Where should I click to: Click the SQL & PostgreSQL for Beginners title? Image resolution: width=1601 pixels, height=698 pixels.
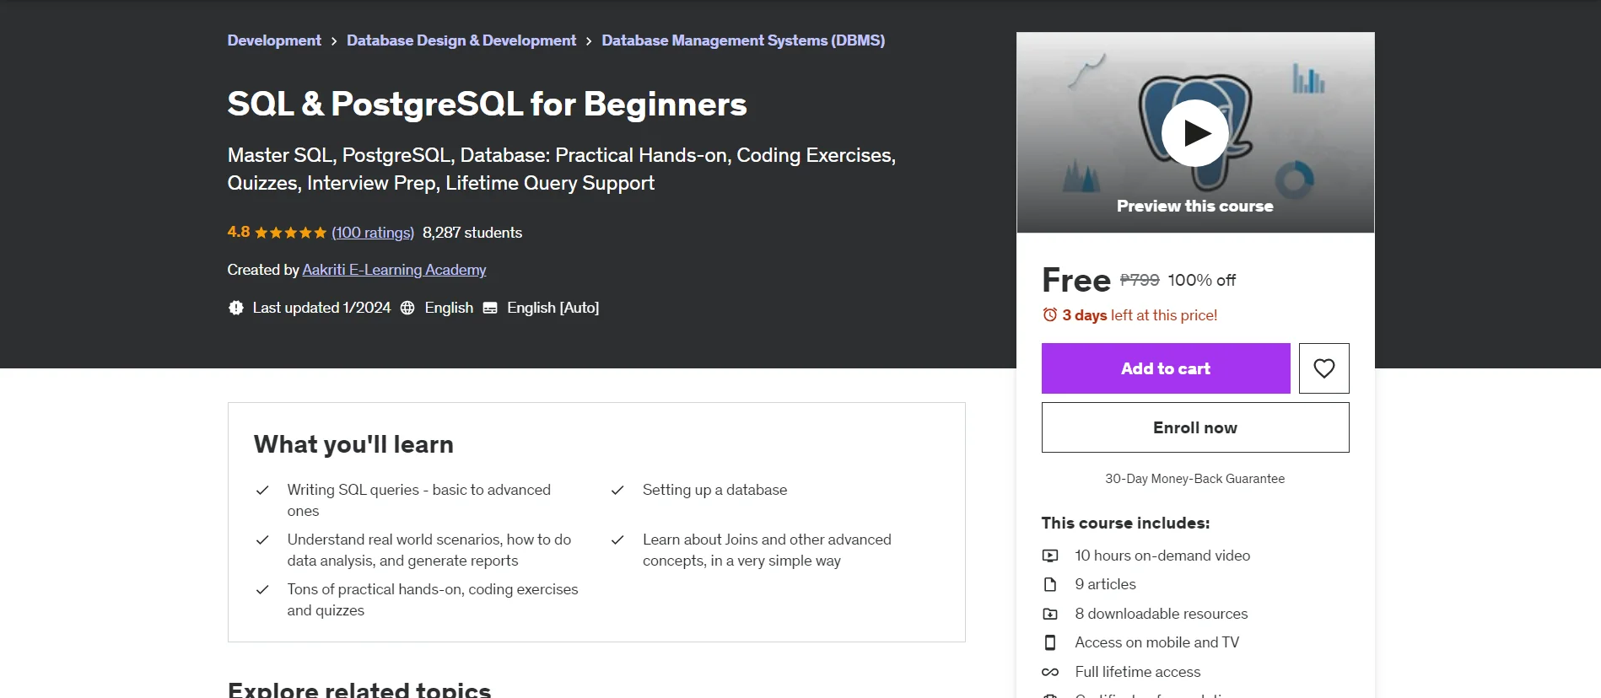pos(487,105)
